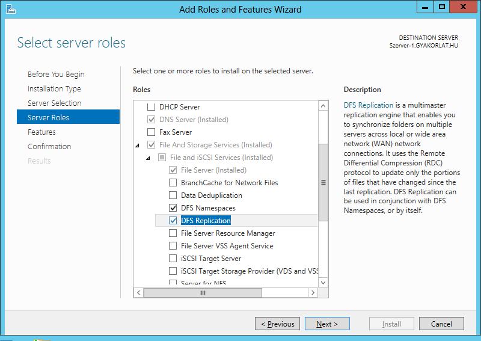Select File Server VSS Agent Service text
Screen dimensions: 481x341
(227, 245)
